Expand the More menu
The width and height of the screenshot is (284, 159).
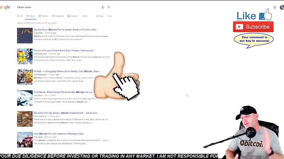pyautogui.click(x=84, y=16)
